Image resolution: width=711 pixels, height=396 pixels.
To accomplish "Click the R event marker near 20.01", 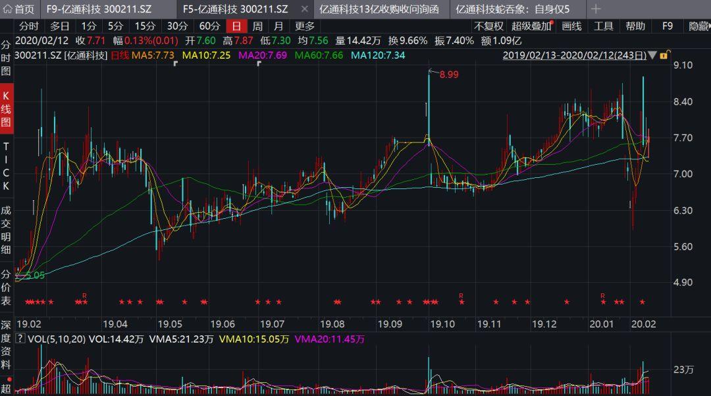I will click(x=602, y=295).
